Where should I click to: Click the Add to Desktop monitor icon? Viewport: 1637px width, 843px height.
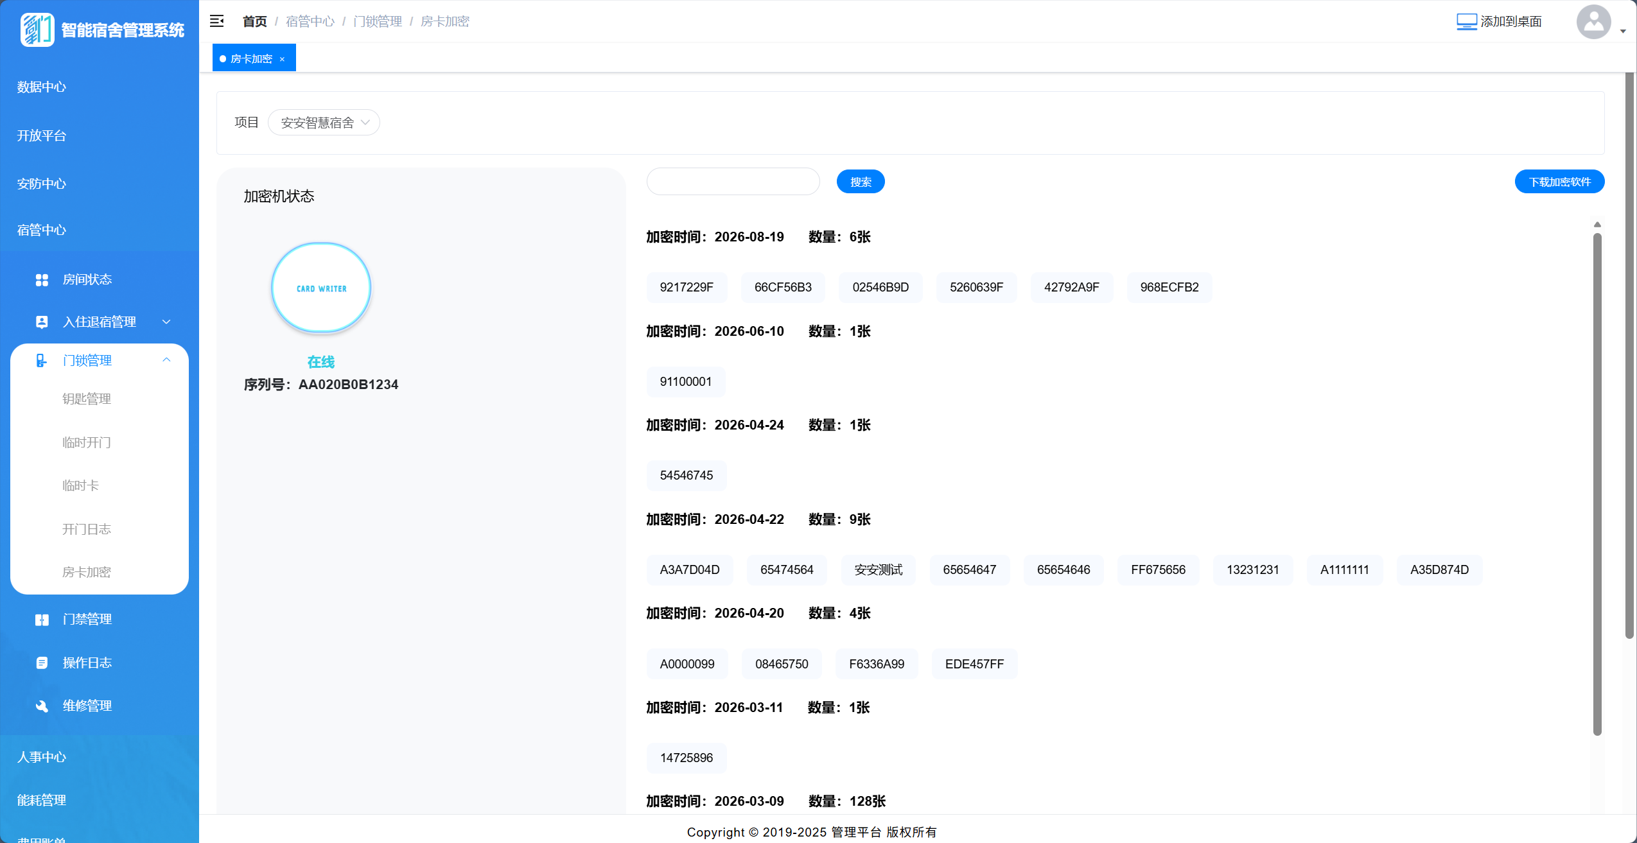[1467, 22]
